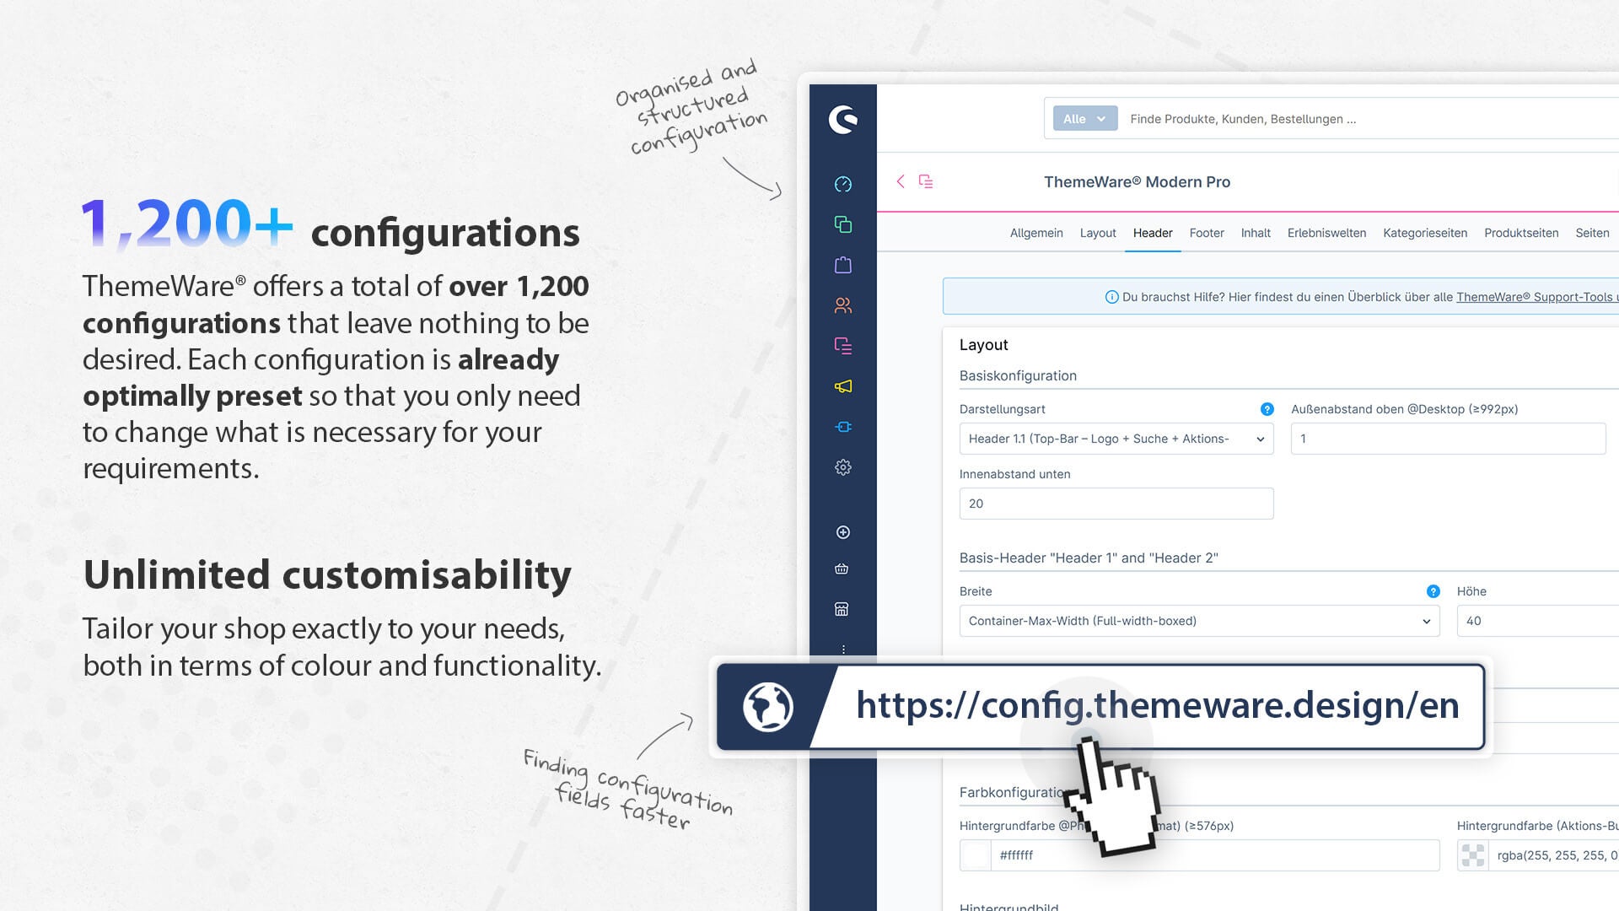
Task: Click the ThemeWare Support-Tools link
Action: (1539, 296)
